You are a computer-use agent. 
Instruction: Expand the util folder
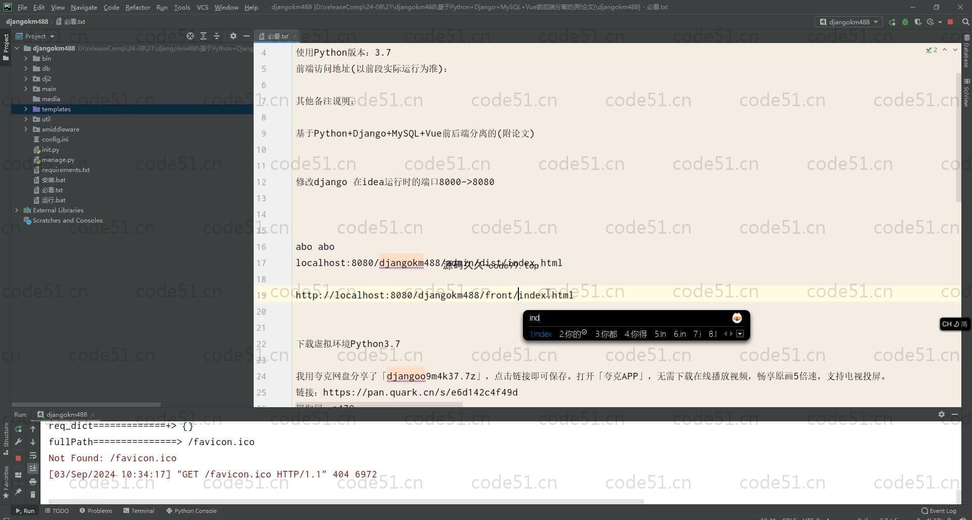pos(26,119)
